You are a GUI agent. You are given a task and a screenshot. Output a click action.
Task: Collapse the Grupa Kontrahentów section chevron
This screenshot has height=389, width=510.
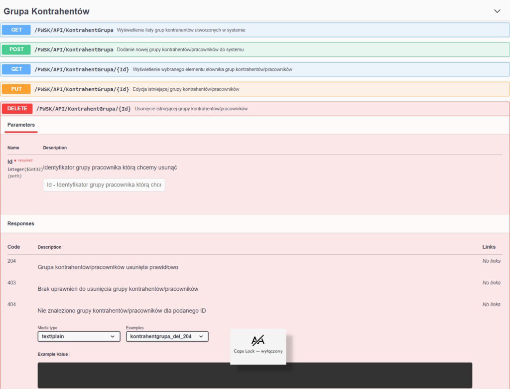tap(497, 10)
